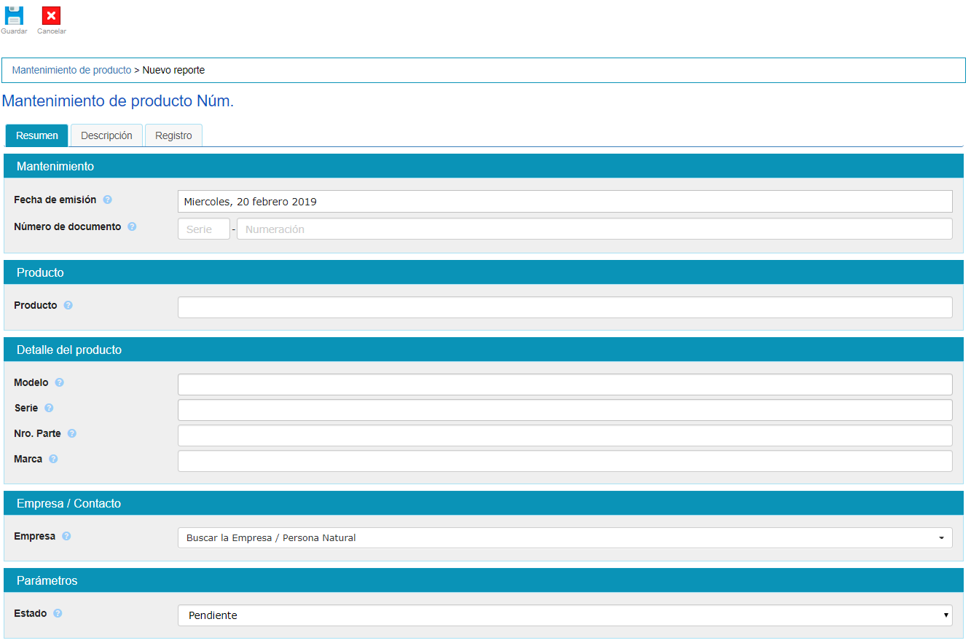This screenshot has width=971, height=643.
Task: Click help icon beside Modelo label
Action: click(59, 382)
